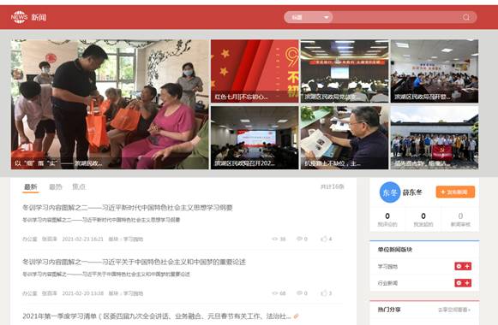The image size is (498, 325).
Task: Click the blue 东冬 user avatar
Action: coord(390,192)
